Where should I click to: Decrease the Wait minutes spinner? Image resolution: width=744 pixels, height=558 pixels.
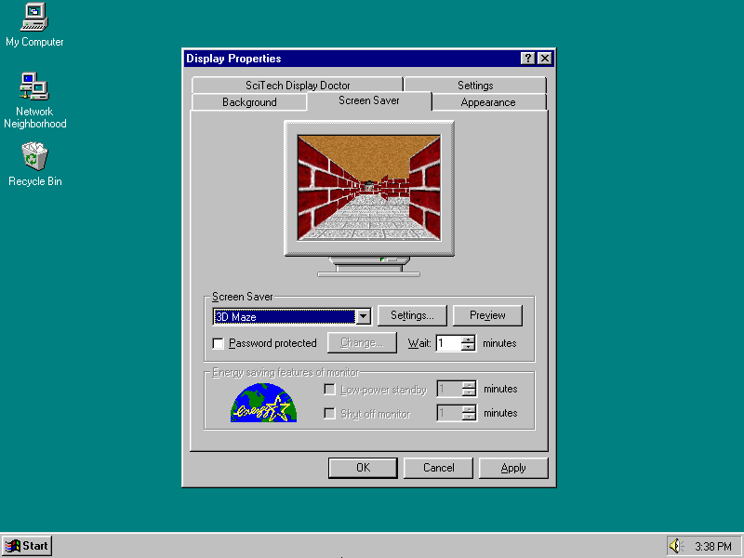468,348
